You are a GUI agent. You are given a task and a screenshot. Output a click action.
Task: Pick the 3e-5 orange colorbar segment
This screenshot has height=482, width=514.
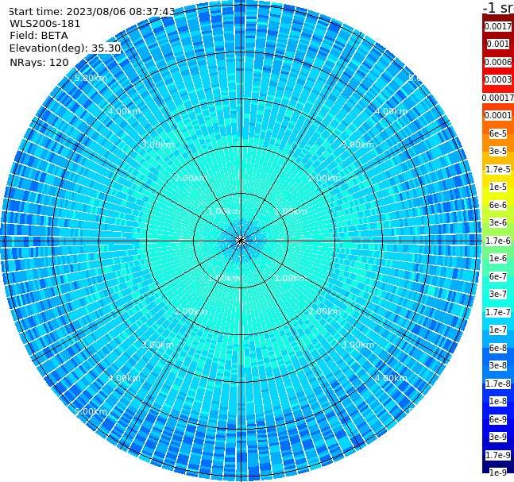click(498, 151)
